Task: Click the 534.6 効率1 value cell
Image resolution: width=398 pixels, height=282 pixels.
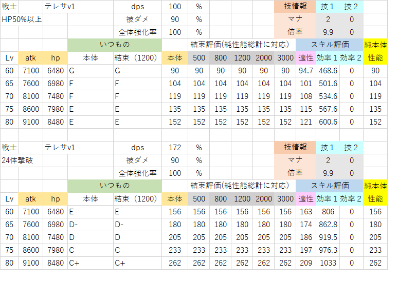Action: click(x=328, y=96)
